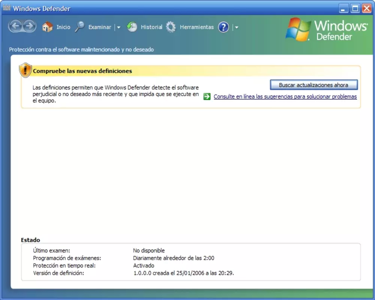Screen dimensions: 375x300
Task: Click the Windows Defender title bar icon
Action: [x=7, y=8]
